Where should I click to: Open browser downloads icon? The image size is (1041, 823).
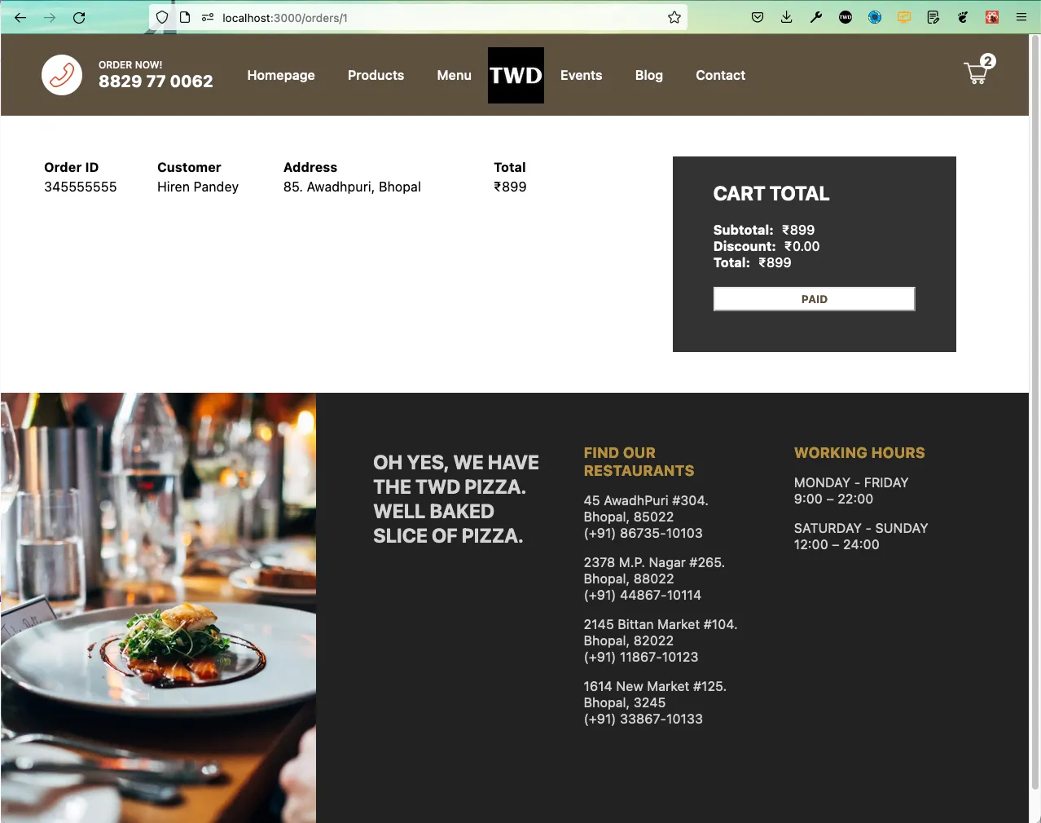[x=787, y=17]
